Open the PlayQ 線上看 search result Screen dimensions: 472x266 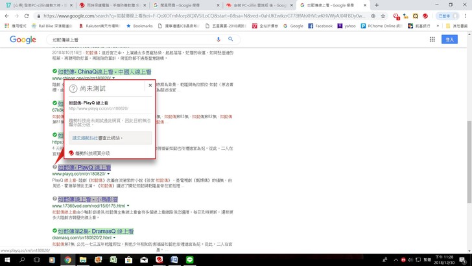[x=84, y=167]
